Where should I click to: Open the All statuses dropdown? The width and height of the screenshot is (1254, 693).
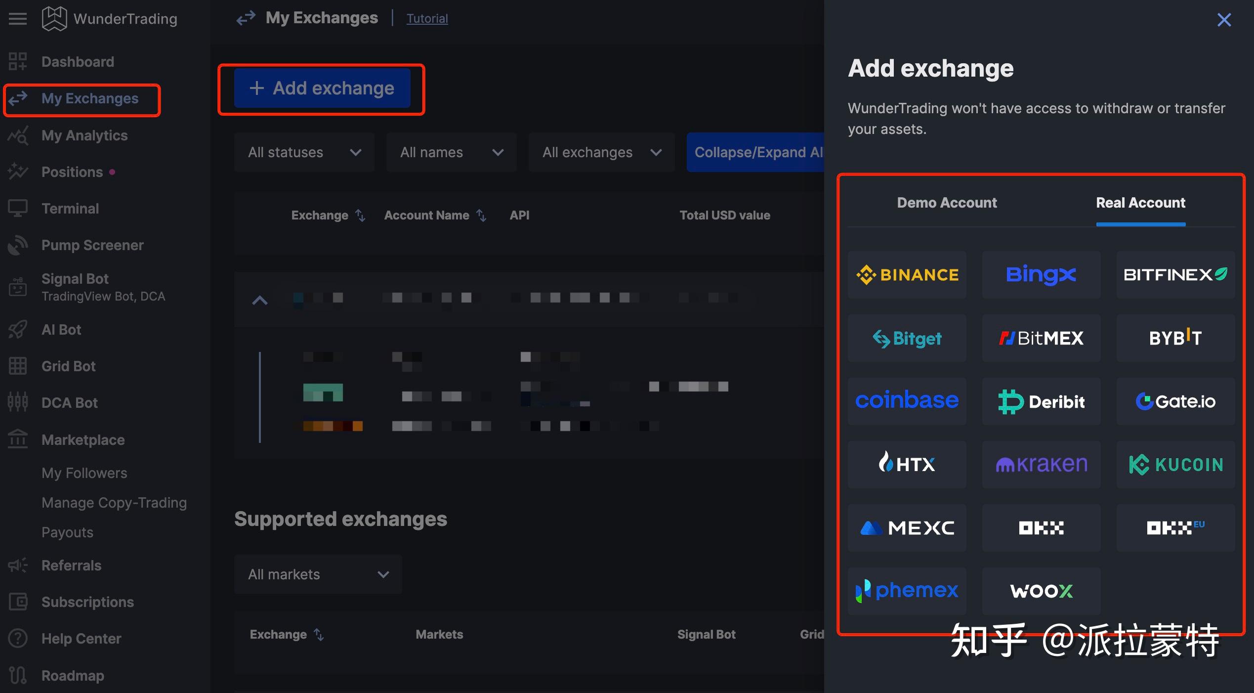304,152
